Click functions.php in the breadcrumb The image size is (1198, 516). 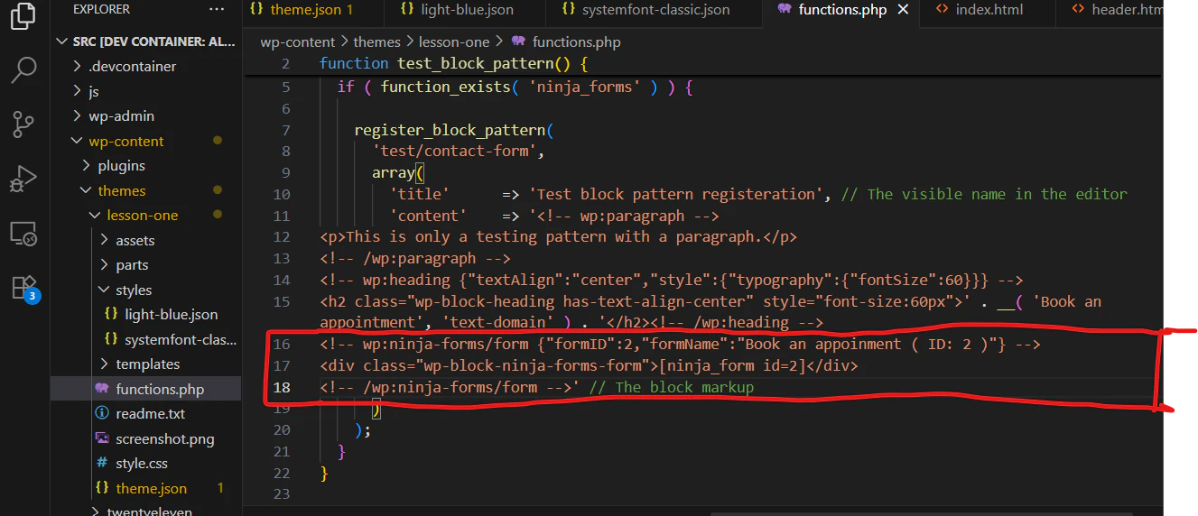click(x=577, y=41)
